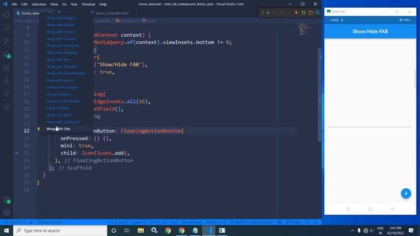Open the Search view in activity bar
420x236 pixels.
pos(7,28)
